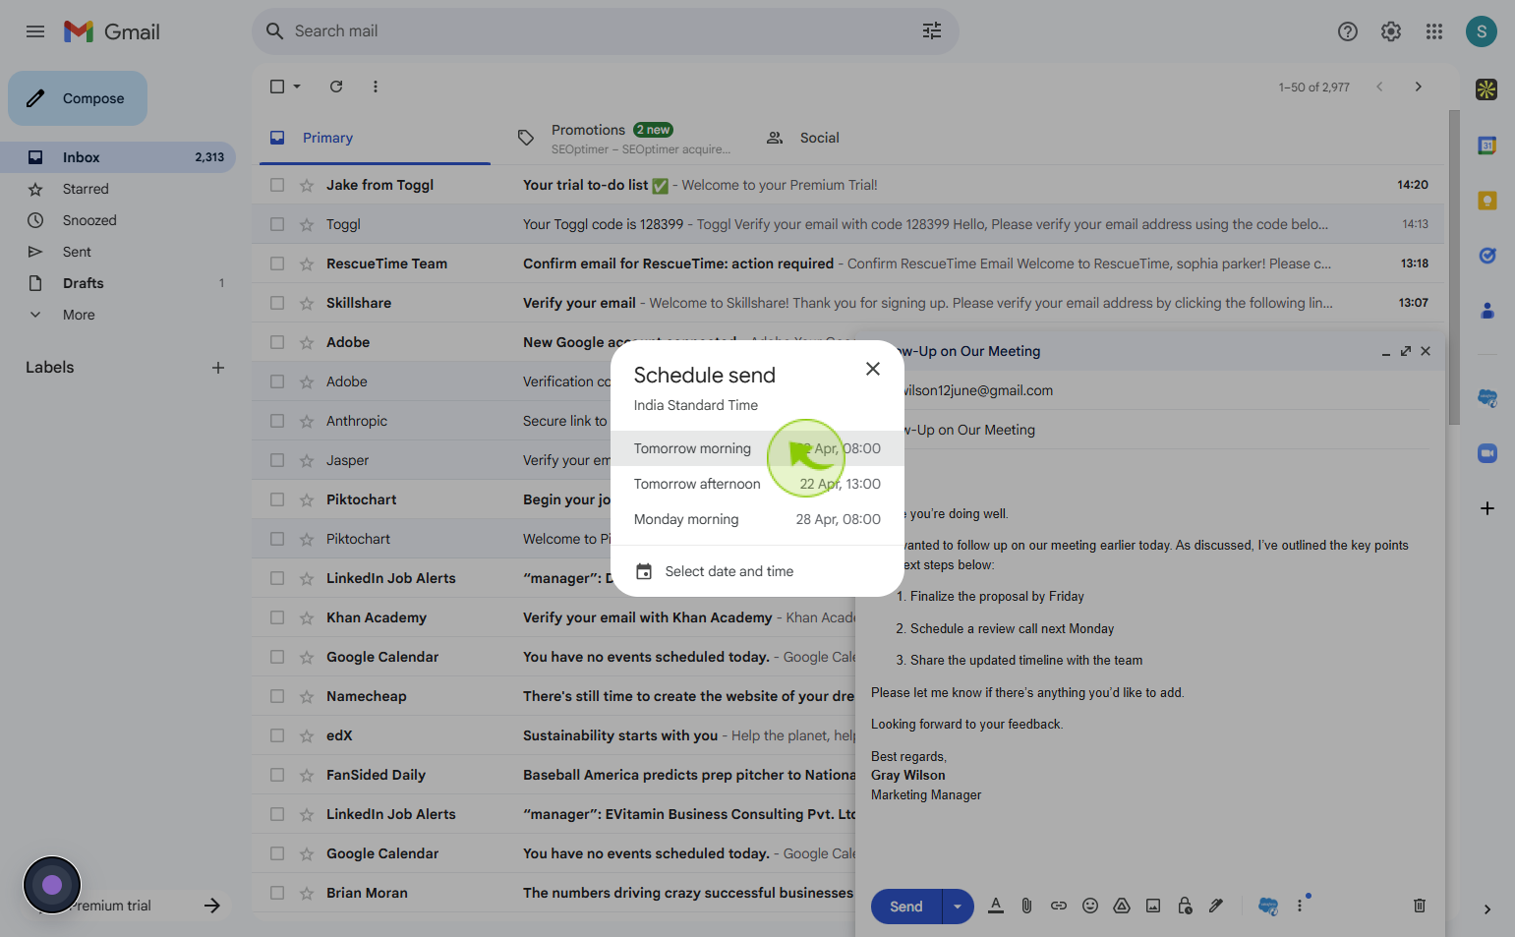Open select dropdown arrow next to checkbox
1515x937 pixels.
tap(297, 87)
